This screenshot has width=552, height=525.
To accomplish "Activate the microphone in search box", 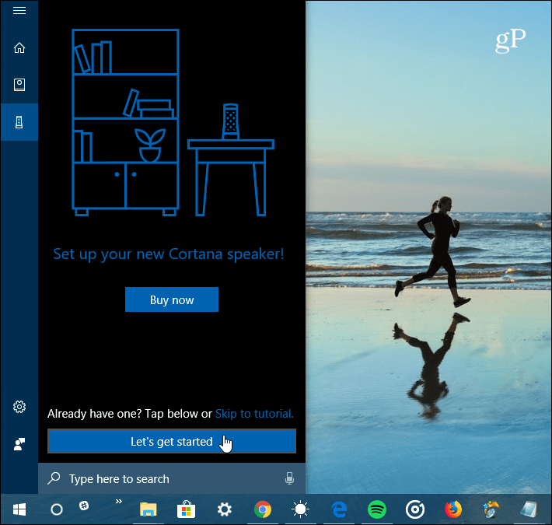I will (289, 478).
